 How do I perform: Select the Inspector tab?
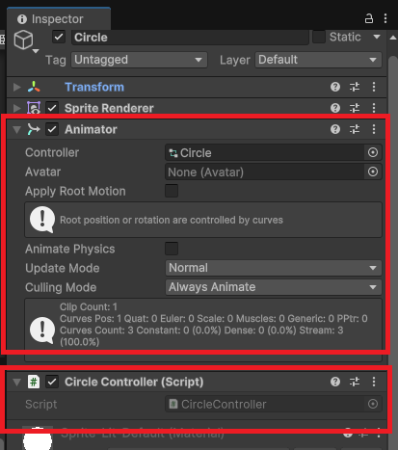point(59,19)
